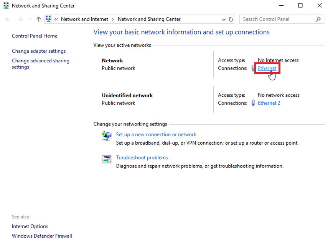Click the Refresh button in address bar
This screenshot has height=246, width=328.
tap(231, 19)
